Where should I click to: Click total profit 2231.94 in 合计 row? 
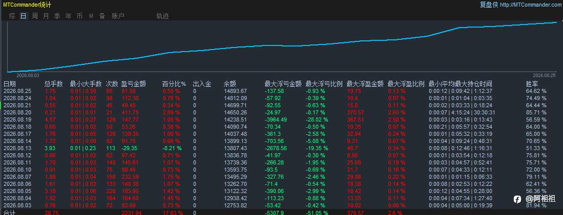132,213
